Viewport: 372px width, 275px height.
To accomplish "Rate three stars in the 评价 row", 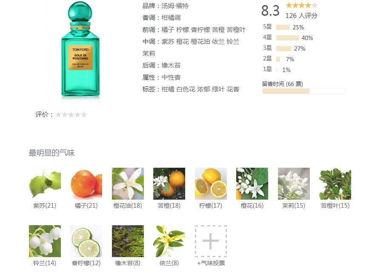I will (x=71, y=115).
